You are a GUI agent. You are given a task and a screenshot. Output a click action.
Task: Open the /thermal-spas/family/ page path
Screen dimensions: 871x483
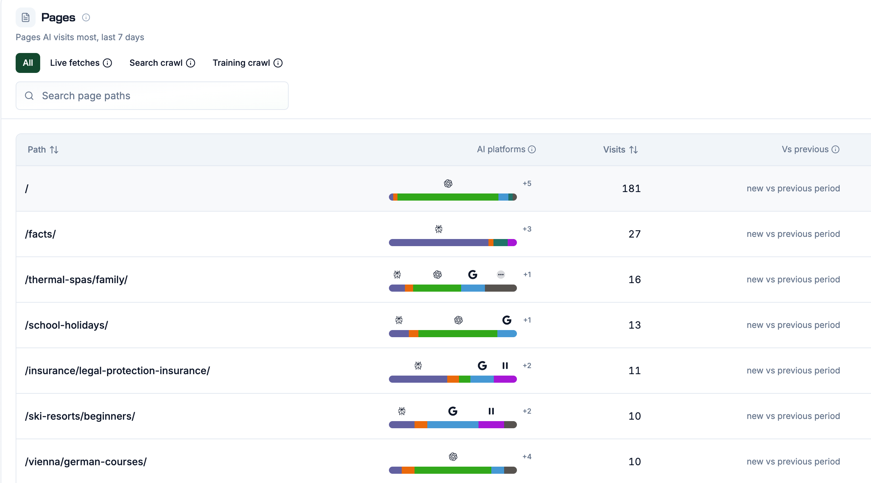pyautogui.click(x=76, y=280)
